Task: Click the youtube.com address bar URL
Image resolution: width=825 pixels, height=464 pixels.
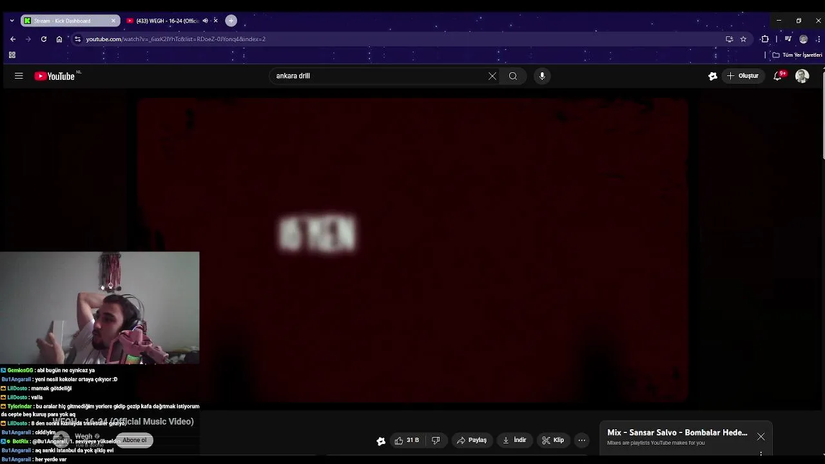Action: coord(176,39)
